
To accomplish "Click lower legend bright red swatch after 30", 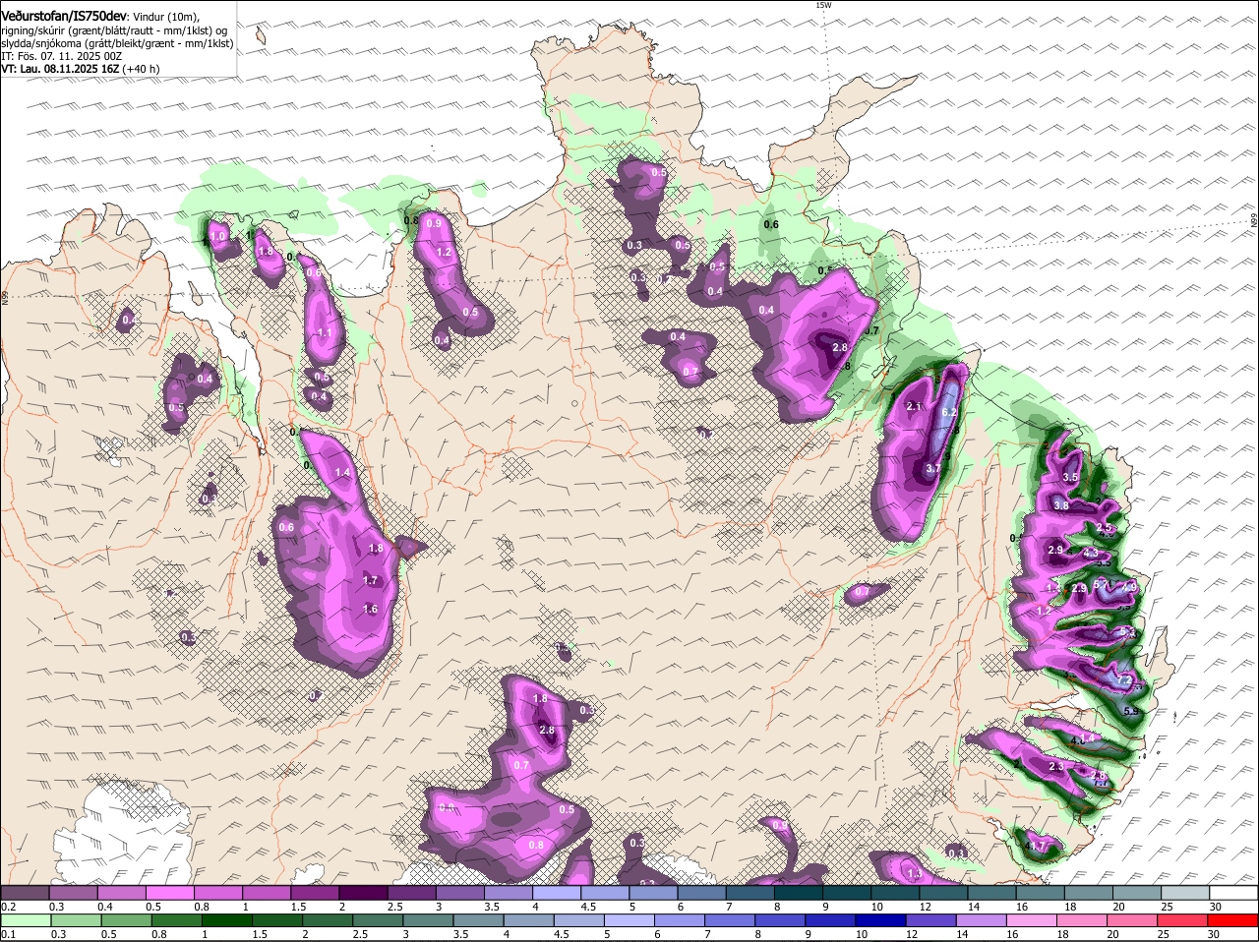I will click(1234, 920).
